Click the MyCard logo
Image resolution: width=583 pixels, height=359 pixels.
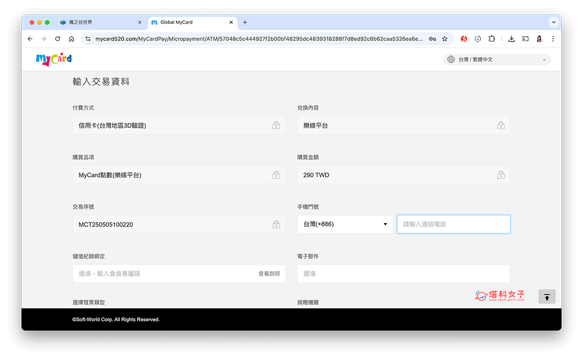(54, 59)
